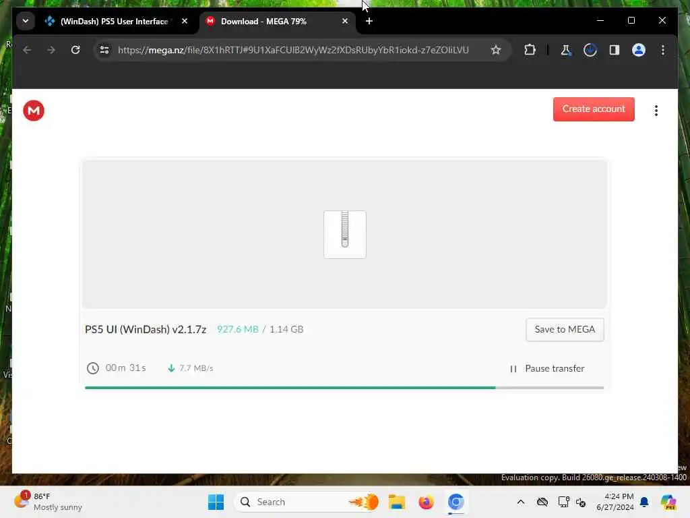The width and height of the screenshot is (690, 518).
Task: Open the notification bell
Action: (644, 502)
